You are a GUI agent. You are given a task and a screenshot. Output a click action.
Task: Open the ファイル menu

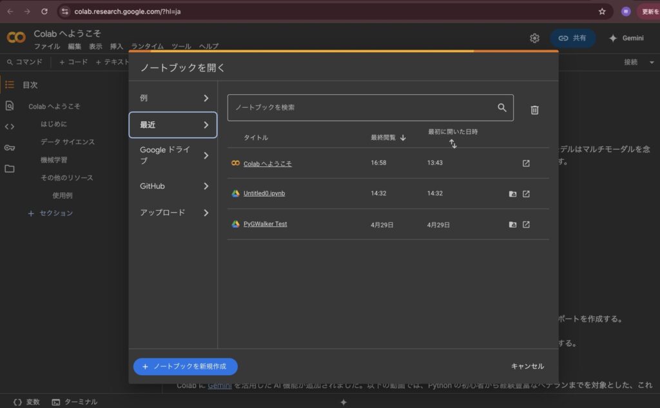(46, 46)
